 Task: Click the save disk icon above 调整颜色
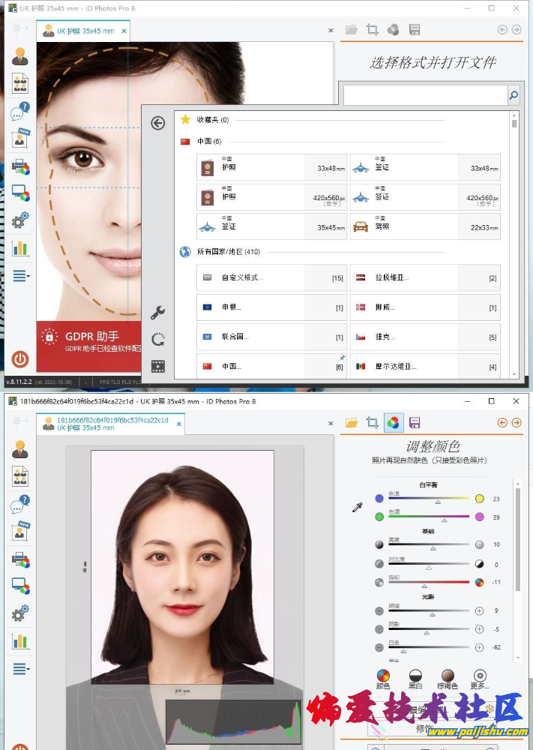tap(414, 423)
